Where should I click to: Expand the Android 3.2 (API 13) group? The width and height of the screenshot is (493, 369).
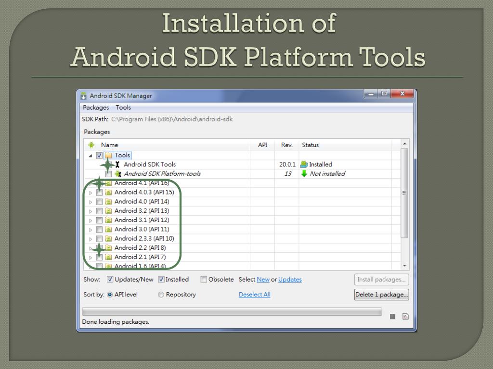(x=91, y=211)
